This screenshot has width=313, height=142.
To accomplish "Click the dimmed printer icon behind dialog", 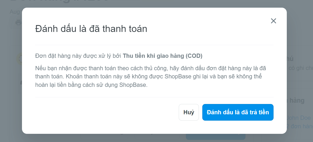I will click(19, 23).
